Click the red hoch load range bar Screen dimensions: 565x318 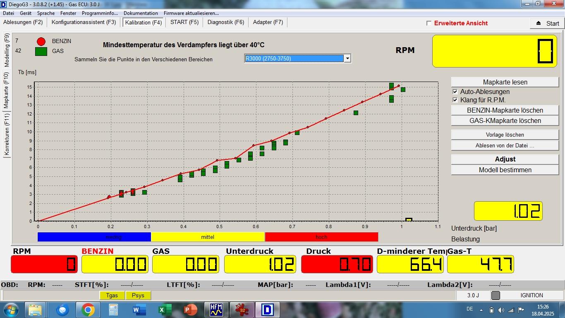pyautogui.click(x=321, y=237)
